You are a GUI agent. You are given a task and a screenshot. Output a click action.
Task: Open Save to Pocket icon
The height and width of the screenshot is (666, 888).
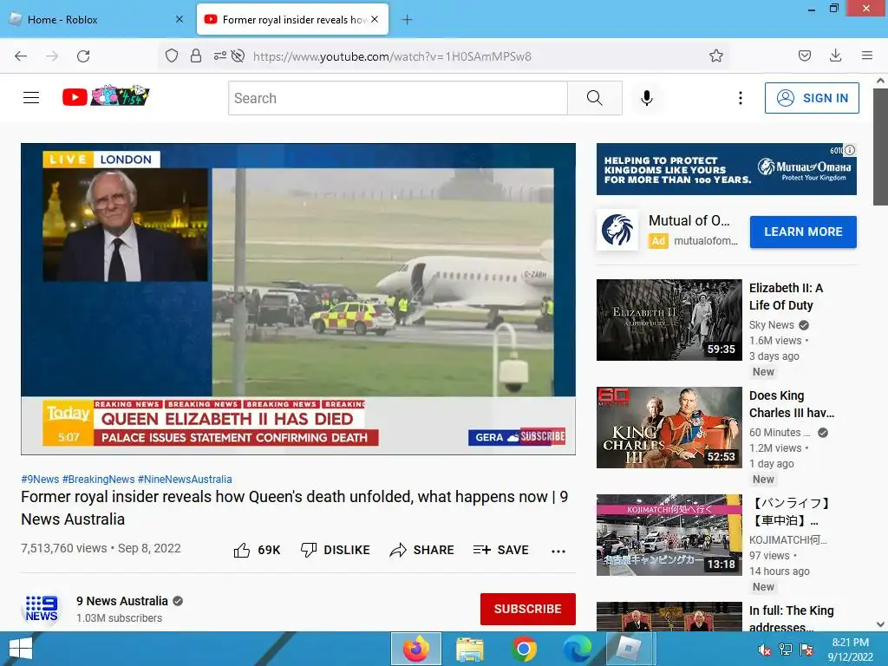click(x=805, y=56)
